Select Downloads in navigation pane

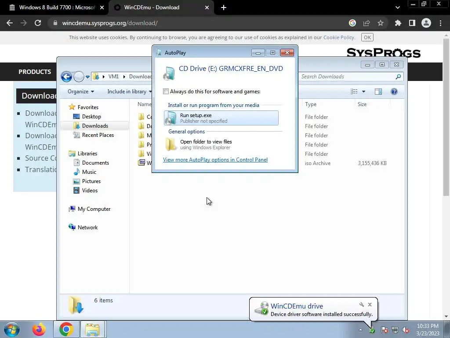click(91, 125)
